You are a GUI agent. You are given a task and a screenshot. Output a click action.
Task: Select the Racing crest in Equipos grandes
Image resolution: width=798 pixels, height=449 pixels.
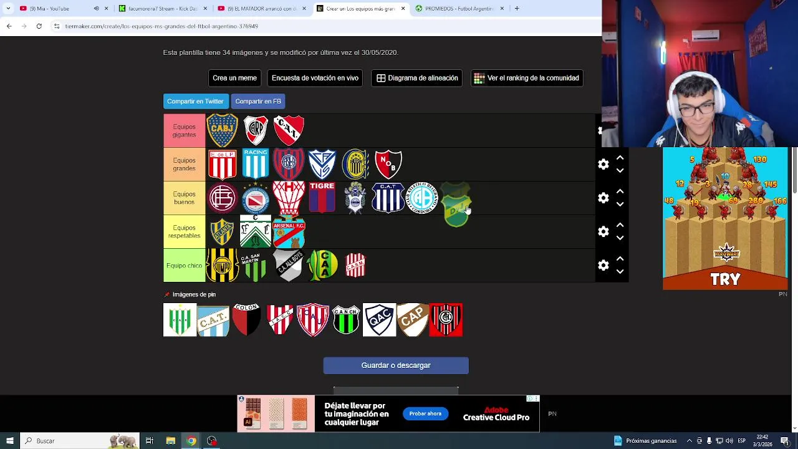pos(256,164)
